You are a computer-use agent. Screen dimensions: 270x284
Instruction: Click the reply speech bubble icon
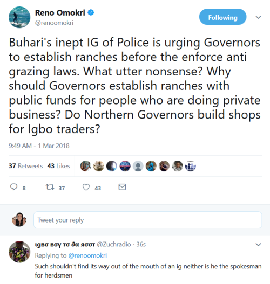(14, 187)
